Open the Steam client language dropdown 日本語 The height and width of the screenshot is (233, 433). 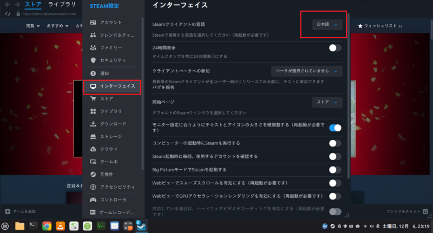point(327,24)
